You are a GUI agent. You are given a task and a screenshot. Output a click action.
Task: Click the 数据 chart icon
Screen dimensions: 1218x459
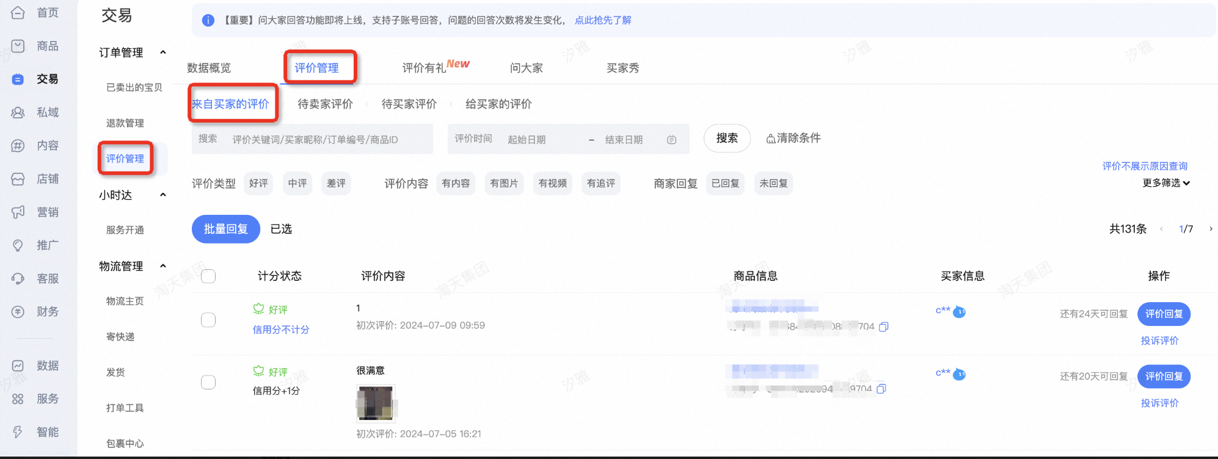18,366
